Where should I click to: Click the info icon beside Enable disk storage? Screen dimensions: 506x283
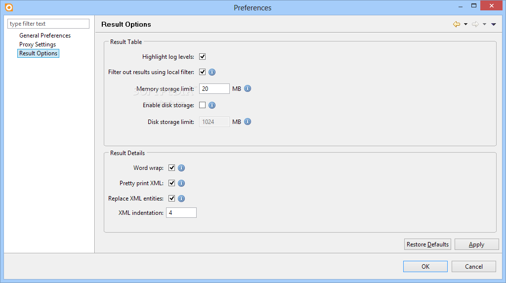(x=212, y=105)
